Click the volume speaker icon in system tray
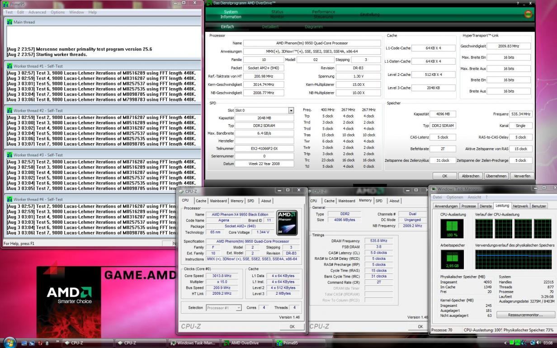 click(x=539, y=343)
